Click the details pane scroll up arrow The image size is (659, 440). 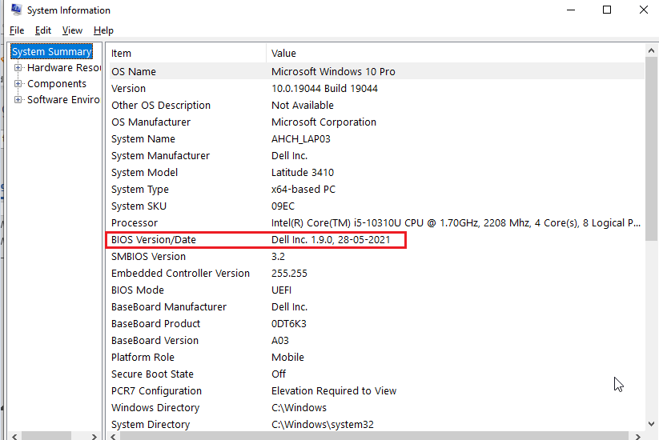point(652,51)
